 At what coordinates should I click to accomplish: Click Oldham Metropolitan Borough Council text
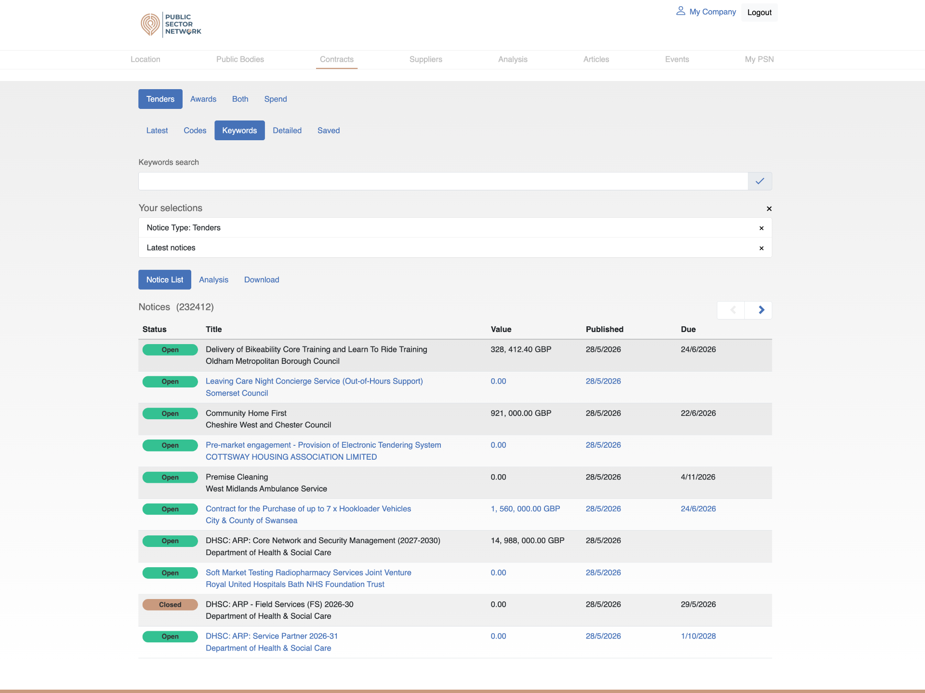[273, 361]
